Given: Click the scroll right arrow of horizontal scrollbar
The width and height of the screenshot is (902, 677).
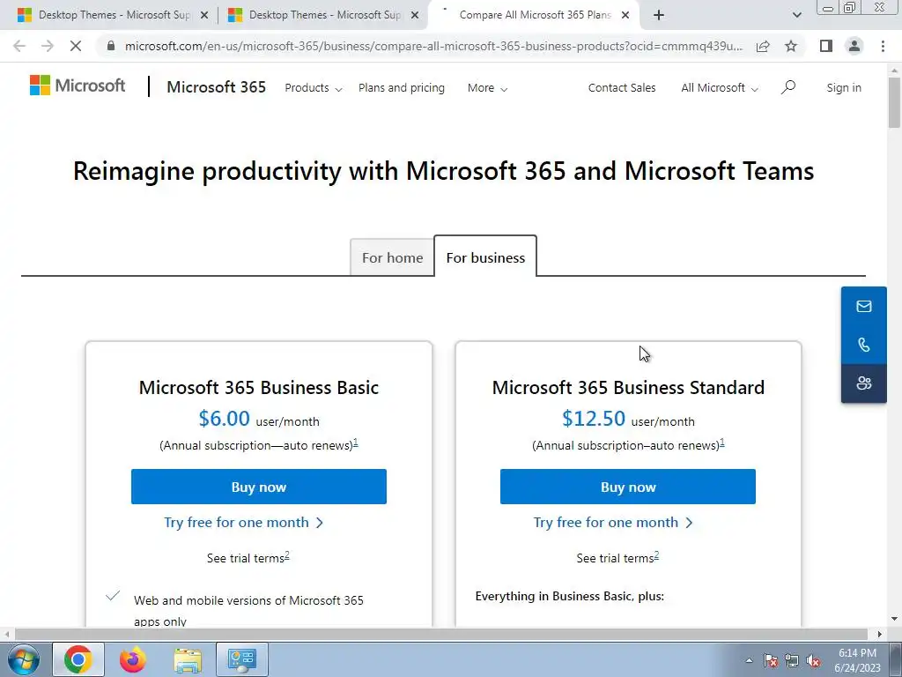Looking at the screenshot, I should click(880, 634).
